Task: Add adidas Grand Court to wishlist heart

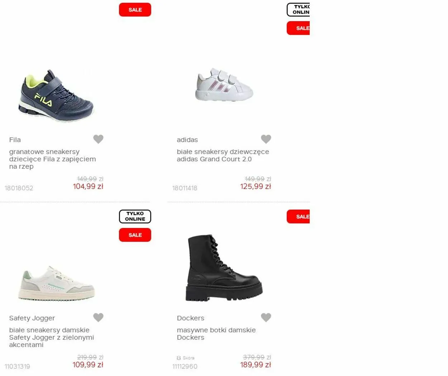Action: pyautogui.click(x=266, y=139)
